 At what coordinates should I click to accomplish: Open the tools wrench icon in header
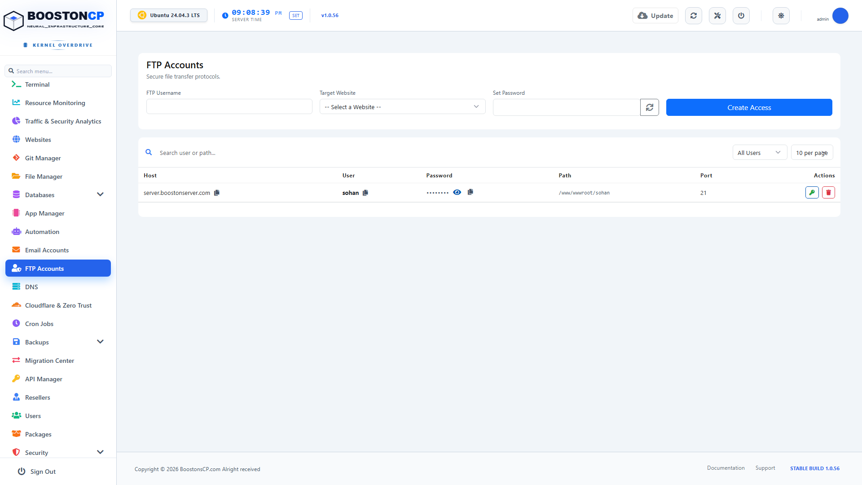(717, 16)
